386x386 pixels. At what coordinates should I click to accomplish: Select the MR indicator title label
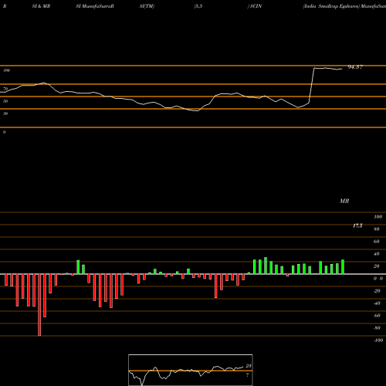[x=344, y=201]
